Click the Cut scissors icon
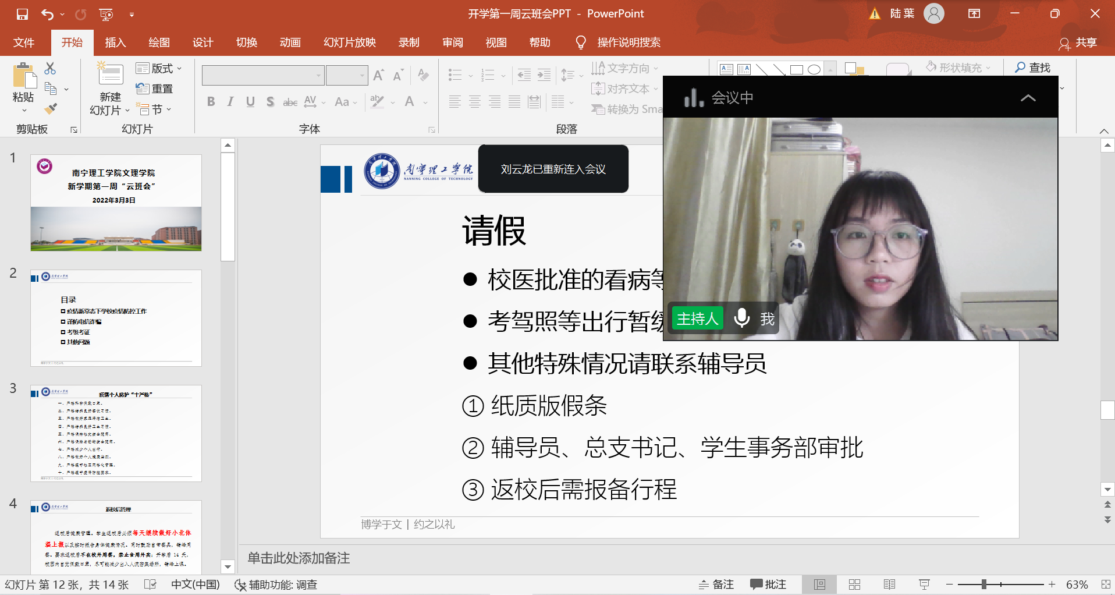Viewport: 1115px width, 595px height. [x=51, y=69]
